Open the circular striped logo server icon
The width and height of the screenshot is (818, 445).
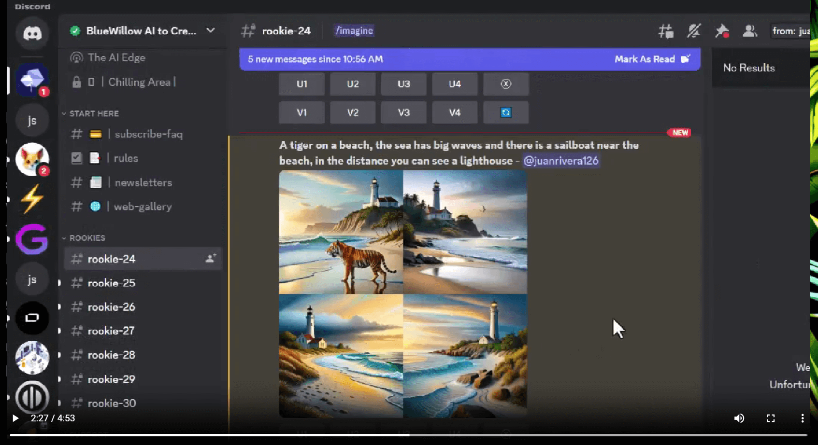(32, 397)
